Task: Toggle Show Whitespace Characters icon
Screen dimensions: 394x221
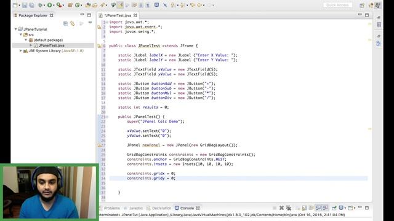Action: point(148,5)
